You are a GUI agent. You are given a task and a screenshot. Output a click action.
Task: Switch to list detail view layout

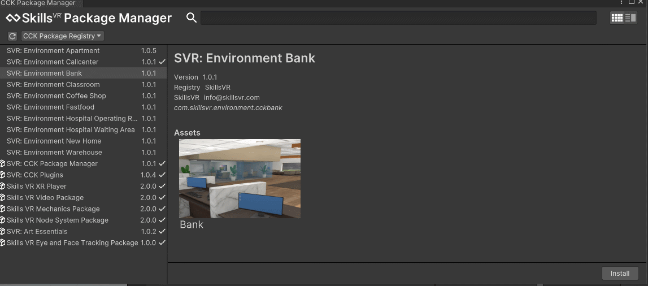tap(630, 18)
